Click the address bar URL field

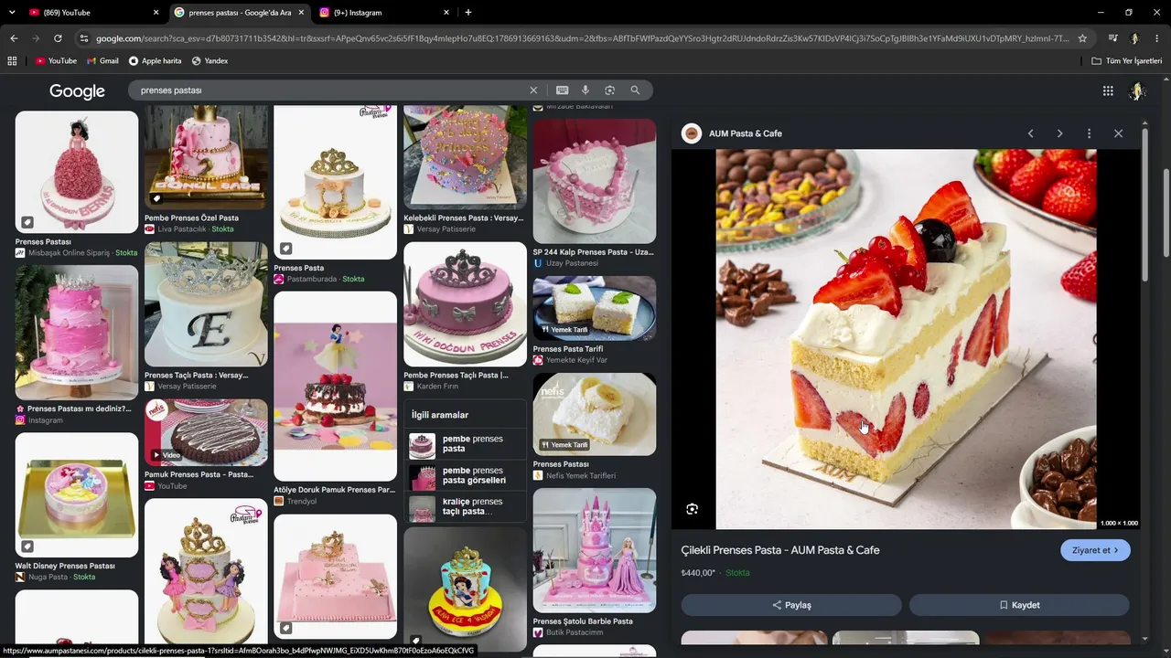[x=582, y=38]
